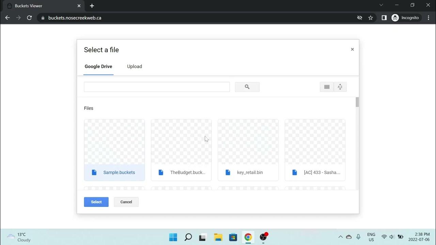Image resolution: width=436 pixels, height=245 pixels.
Task: Click the file list scrollbar thumb
Action: (357, 102)
